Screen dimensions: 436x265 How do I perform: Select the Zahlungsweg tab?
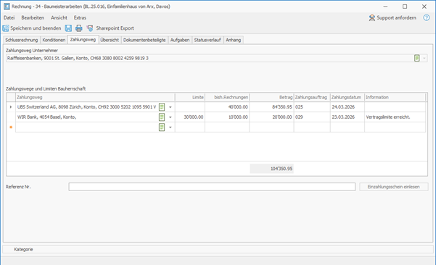pos(83,40)
